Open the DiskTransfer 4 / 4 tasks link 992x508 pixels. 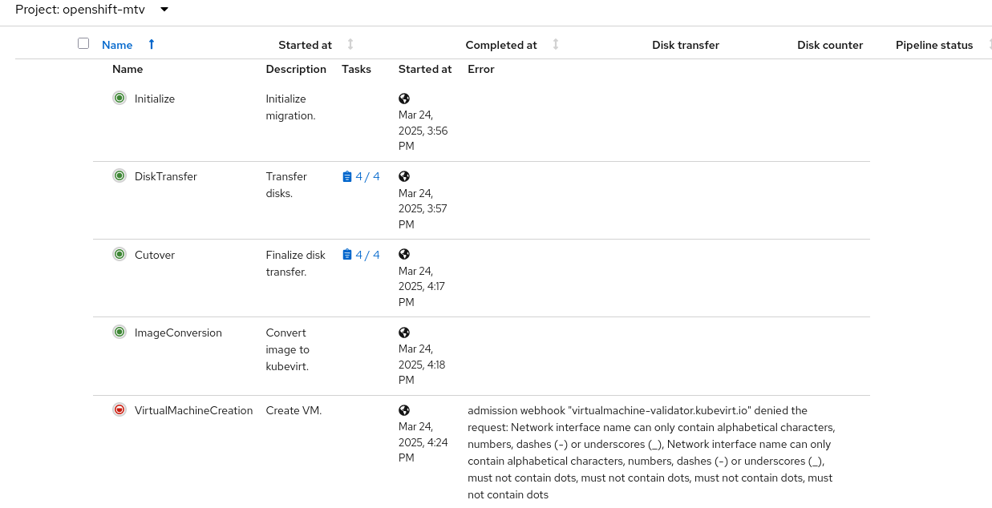coord(362,176)
